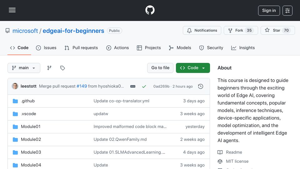View tags via tag icon
The width and height of the screenshot is (300, 169).
62,68
